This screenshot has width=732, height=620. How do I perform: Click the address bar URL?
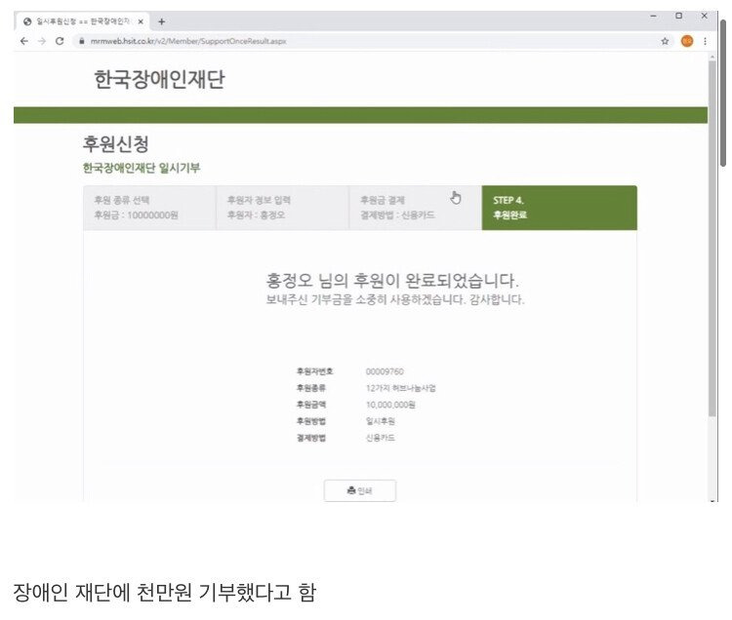click(x=188, y=41)
